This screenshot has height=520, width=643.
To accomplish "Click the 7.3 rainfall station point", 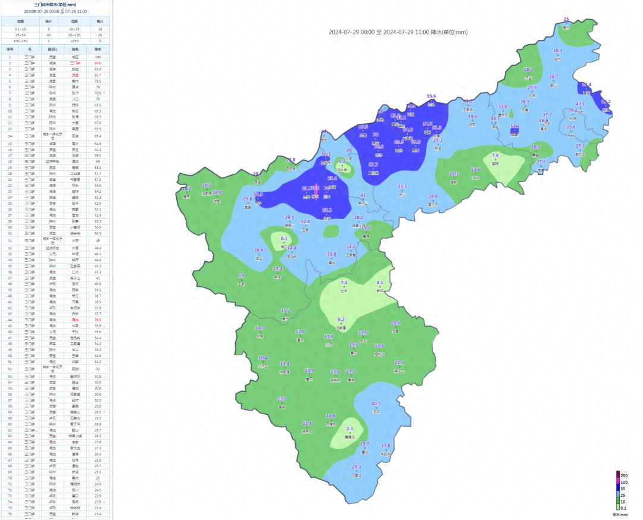I will (x=344, y=287).
